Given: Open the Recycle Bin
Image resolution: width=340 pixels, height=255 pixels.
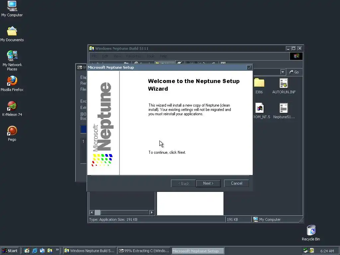Looking at the screenshot, I should pyautogui.click(x=311, y=233).
